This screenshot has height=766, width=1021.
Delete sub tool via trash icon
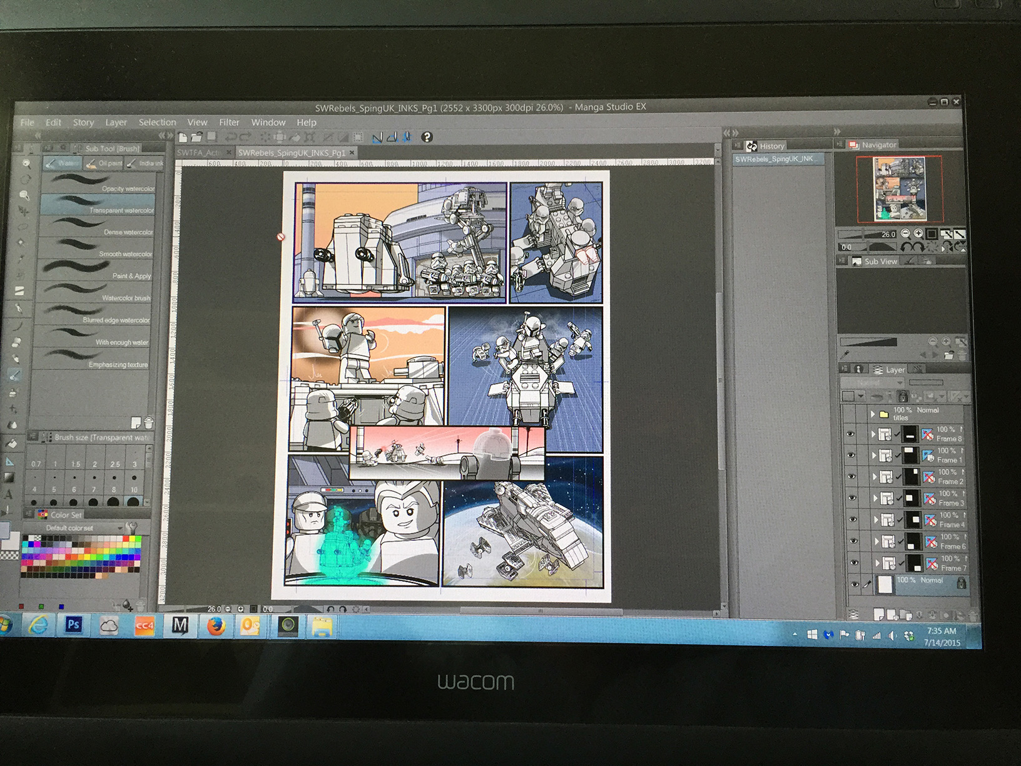click(x=149, y=422)
